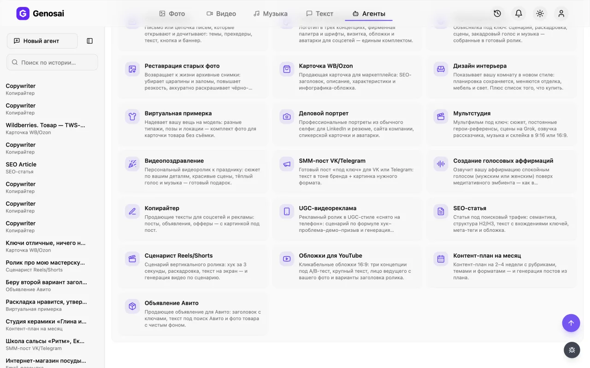The height and width of the screenshot is (368, 590).
Task: Focus the Поиск по истории search field
Action: [52, 63]
